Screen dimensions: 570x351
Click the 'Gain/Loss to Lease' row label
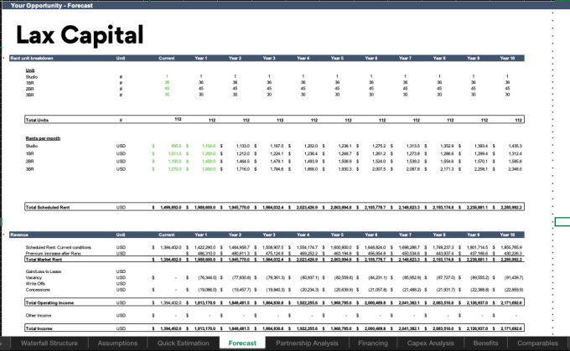click(x=44, y=271)
